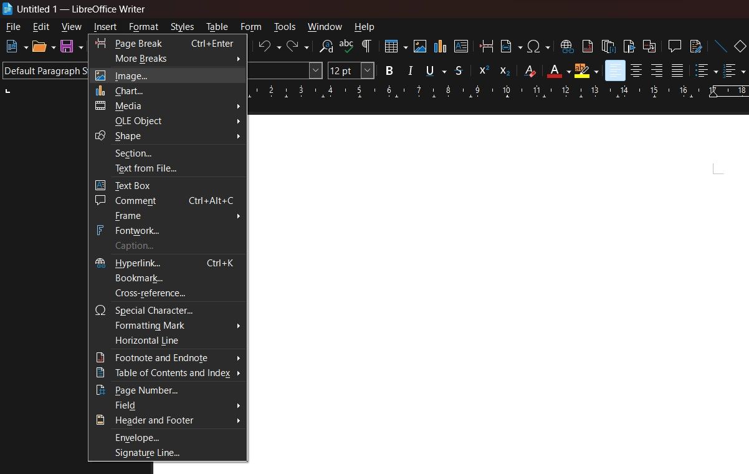Click the paragraph style input box
Viewport: 749px width, 474px height.
(44, 70)
